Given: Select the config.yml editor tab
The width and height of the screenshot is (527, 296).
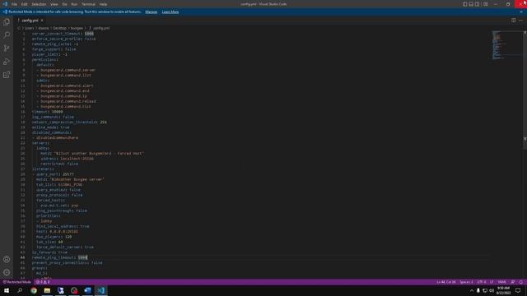Looking at the screenshot, I should coord(30,21).
